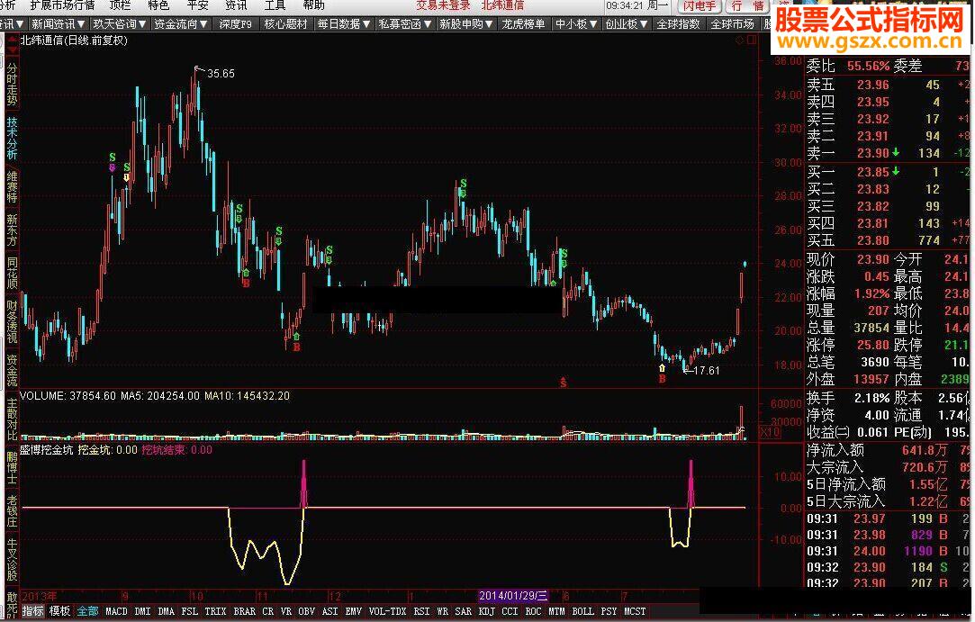Image resolution: width=975 pixels, height=622 pixels.
Task: Click the 行情 button at top right
Action: (x=747, y=6)
